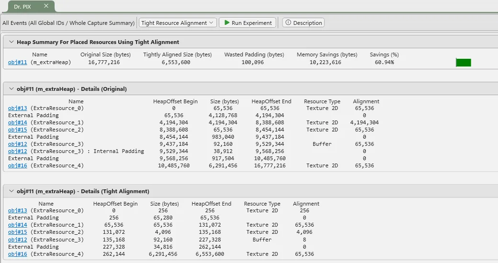Select the Dr. PIX tab
Screen dimensions: 498x263
coord(23,6)
